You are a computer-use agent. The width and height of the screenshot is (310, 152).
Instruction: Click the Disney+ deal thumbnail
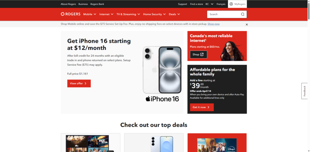pyautogui.click(x=217, y=145)
